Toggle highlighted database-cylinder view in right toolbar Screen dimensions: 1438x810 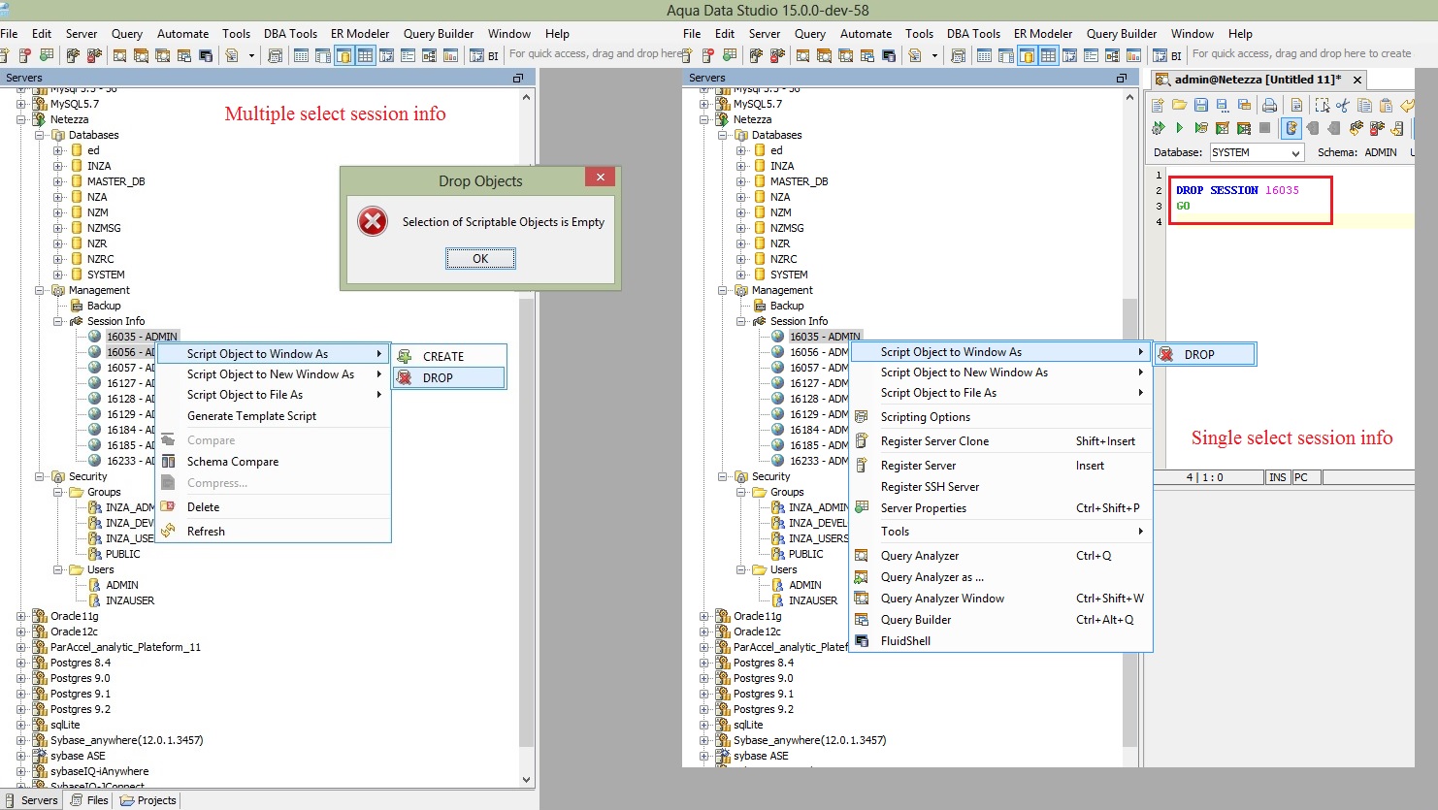coord(1027,55)
